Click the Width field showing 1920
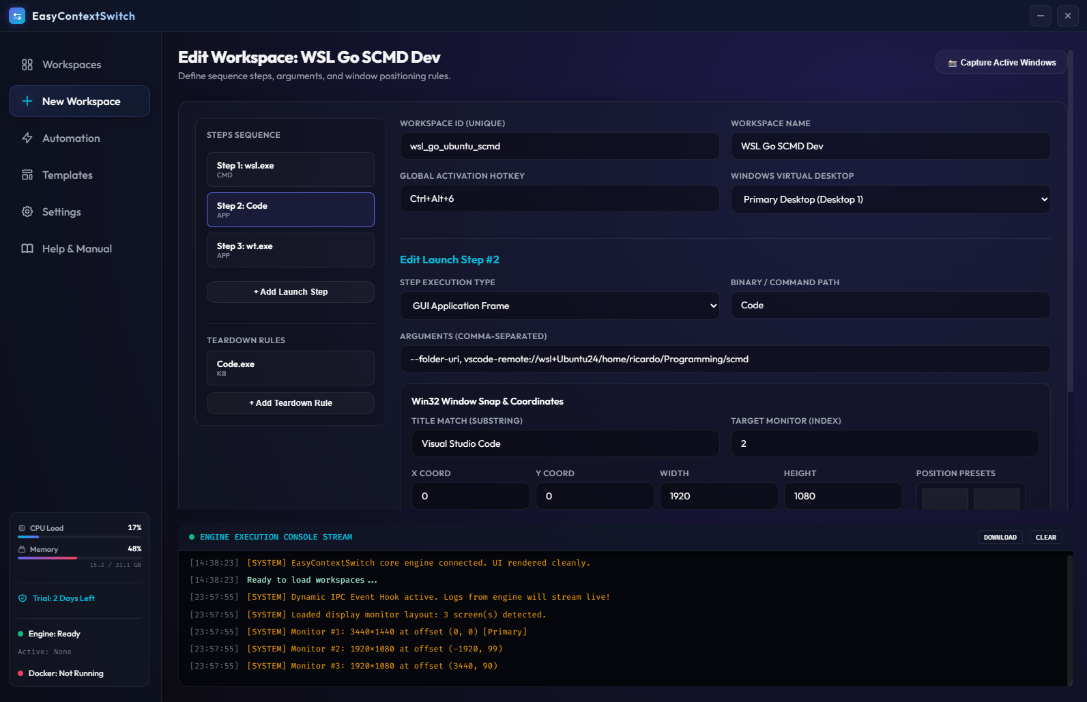 (719, 496)
